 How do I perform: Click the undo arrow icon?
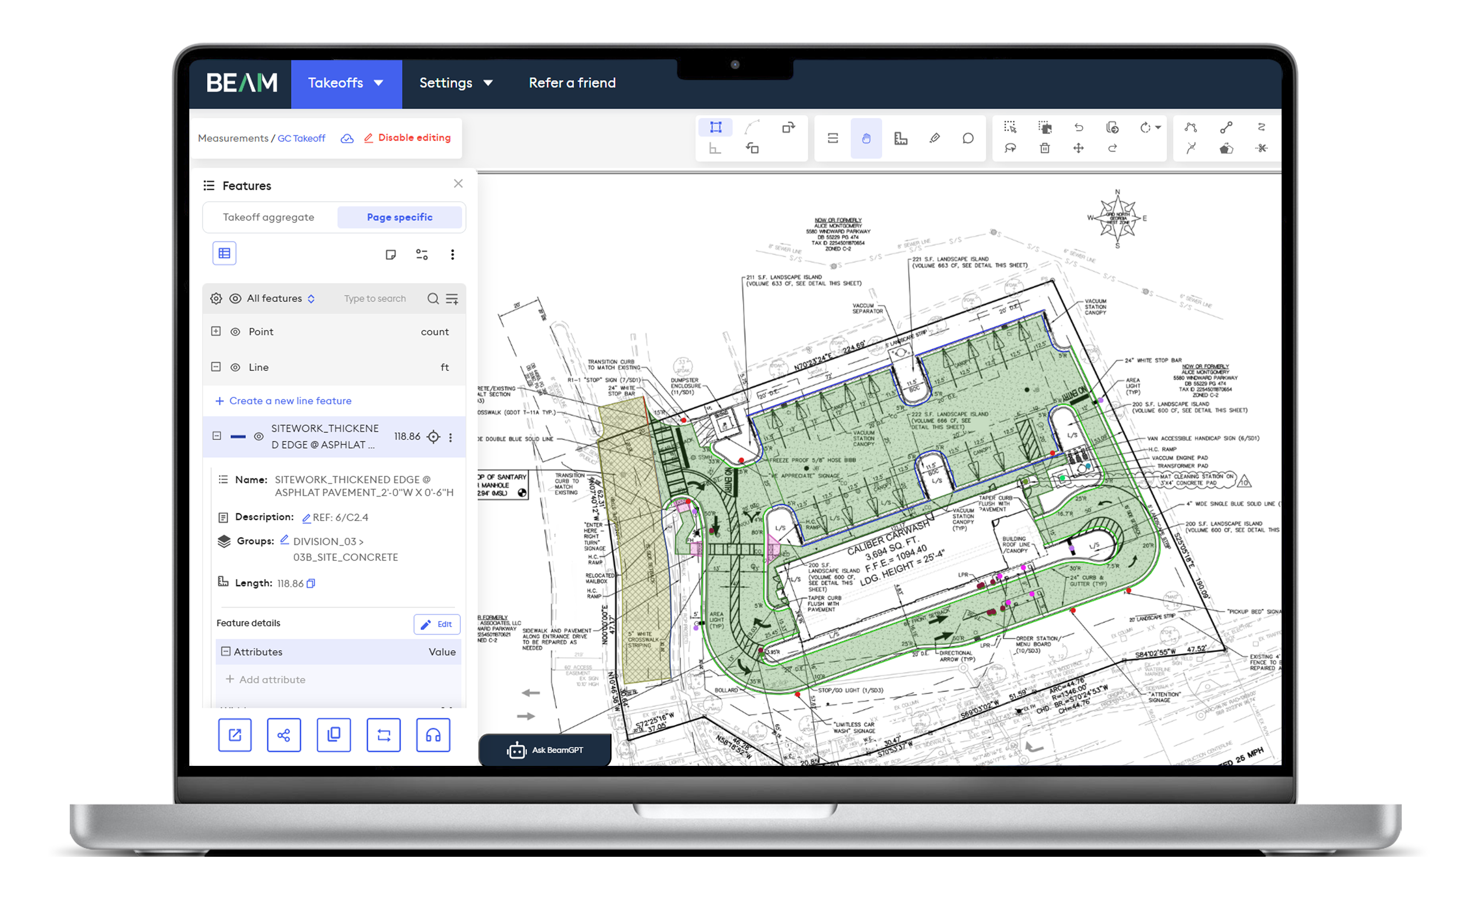[1078, 127]
